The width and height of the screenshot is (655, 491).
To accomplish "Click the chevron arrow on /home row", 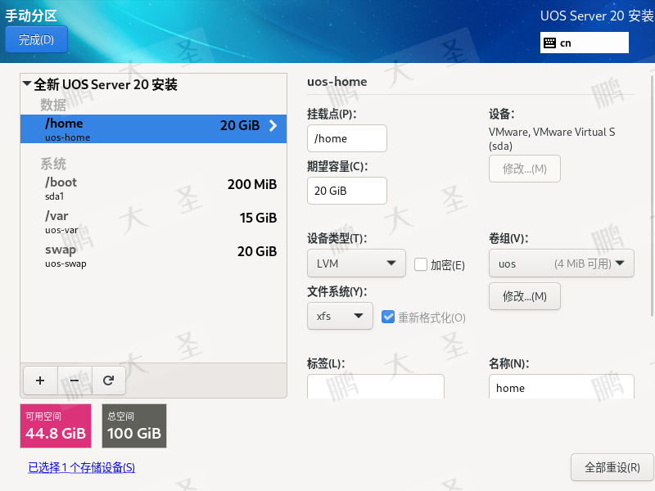I will coord(273,125).
